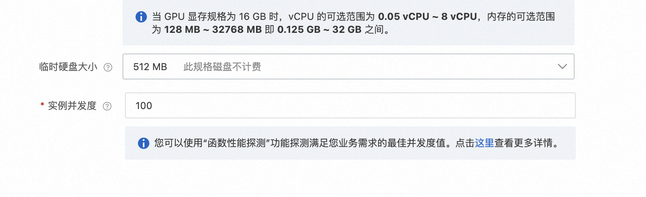Click the 临时硬盘大小 field label
The height and width of the screenshot is (197, 646).
pyautogui.click(x=68, y=67)
